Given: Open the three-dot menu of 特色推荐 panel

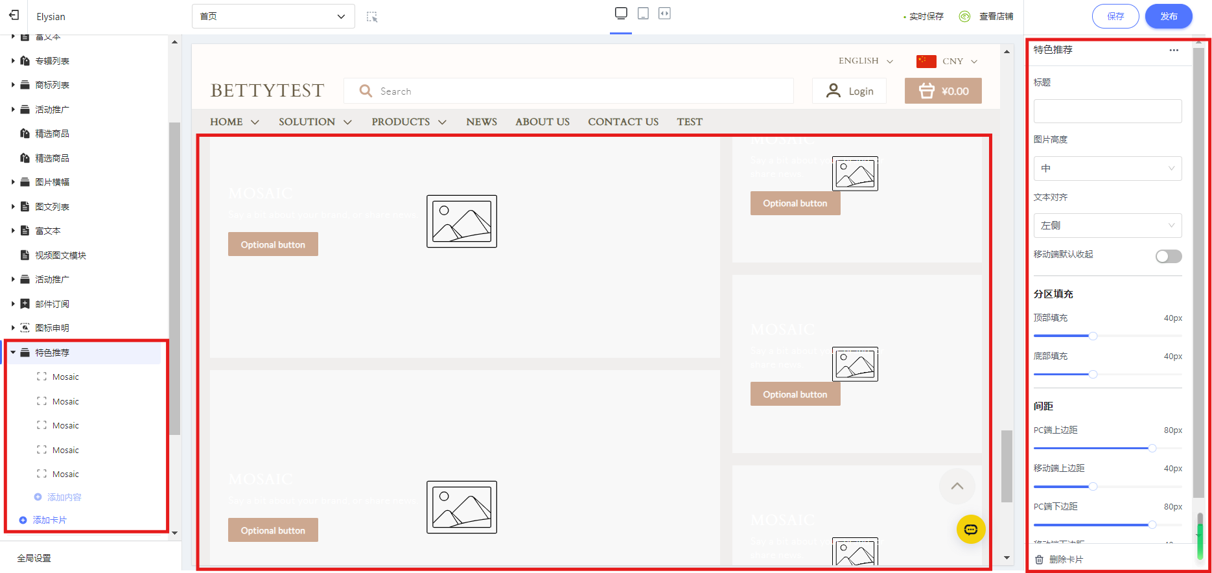Looking at the screenshot, I should point(1174,50).
